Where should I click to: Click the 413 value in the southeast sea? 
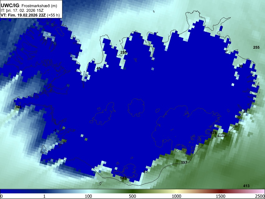(246, 186)
